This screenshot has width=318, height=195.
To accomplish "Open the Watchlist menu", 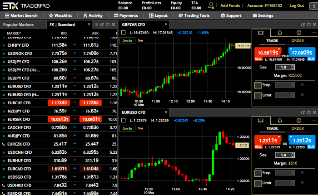I will coord(60,15).
